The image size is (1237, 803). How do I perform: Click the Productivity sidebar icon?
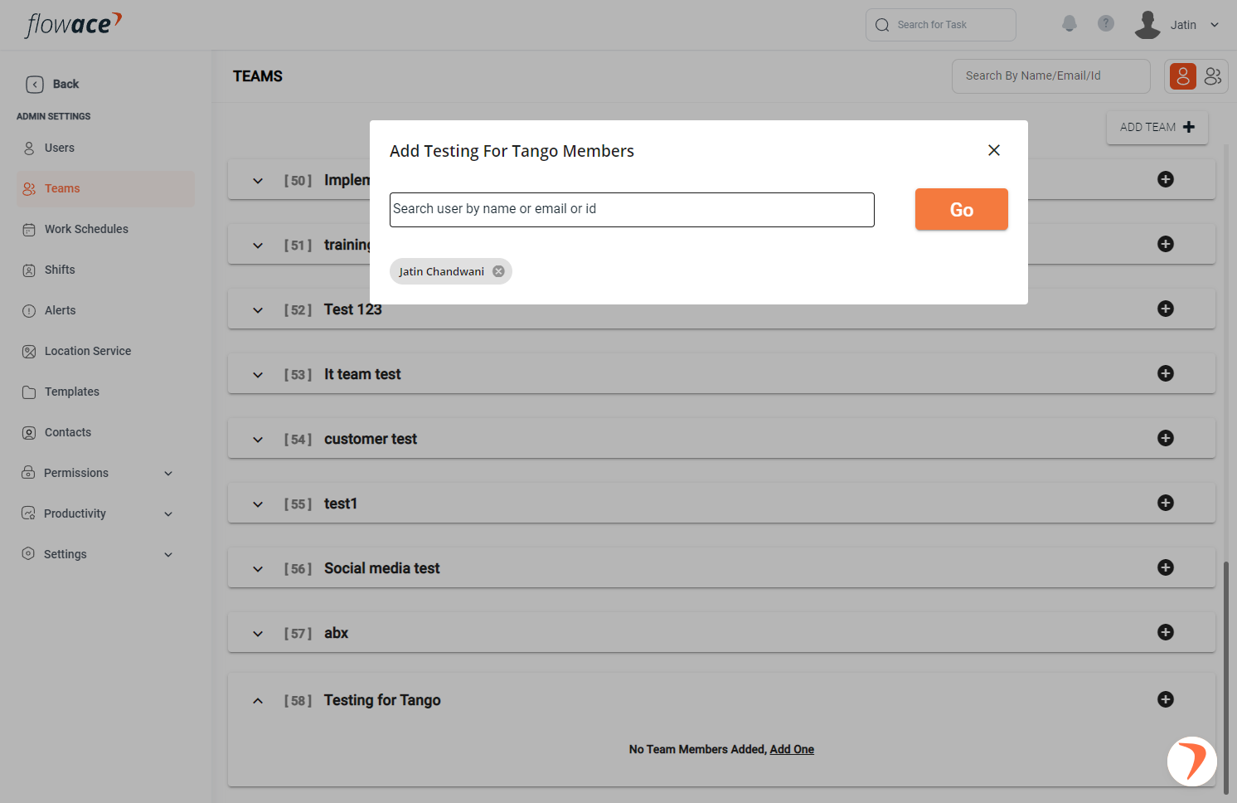(28, 513)
